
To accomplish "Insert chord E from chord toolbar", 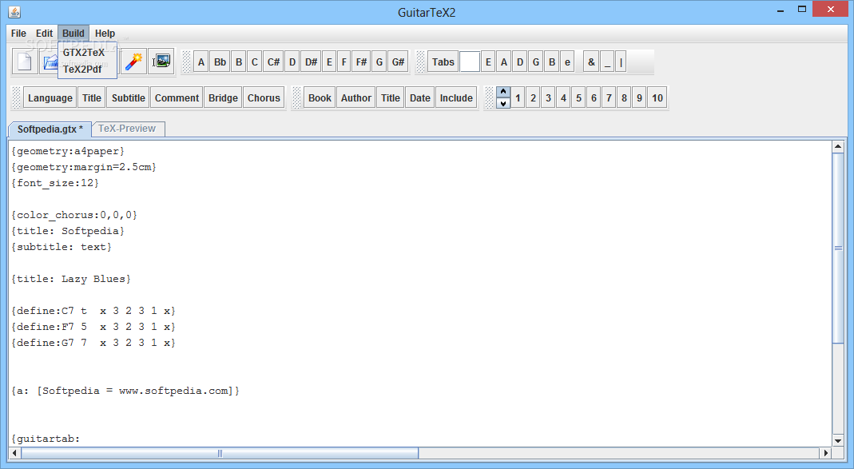I will pos(329,62).
